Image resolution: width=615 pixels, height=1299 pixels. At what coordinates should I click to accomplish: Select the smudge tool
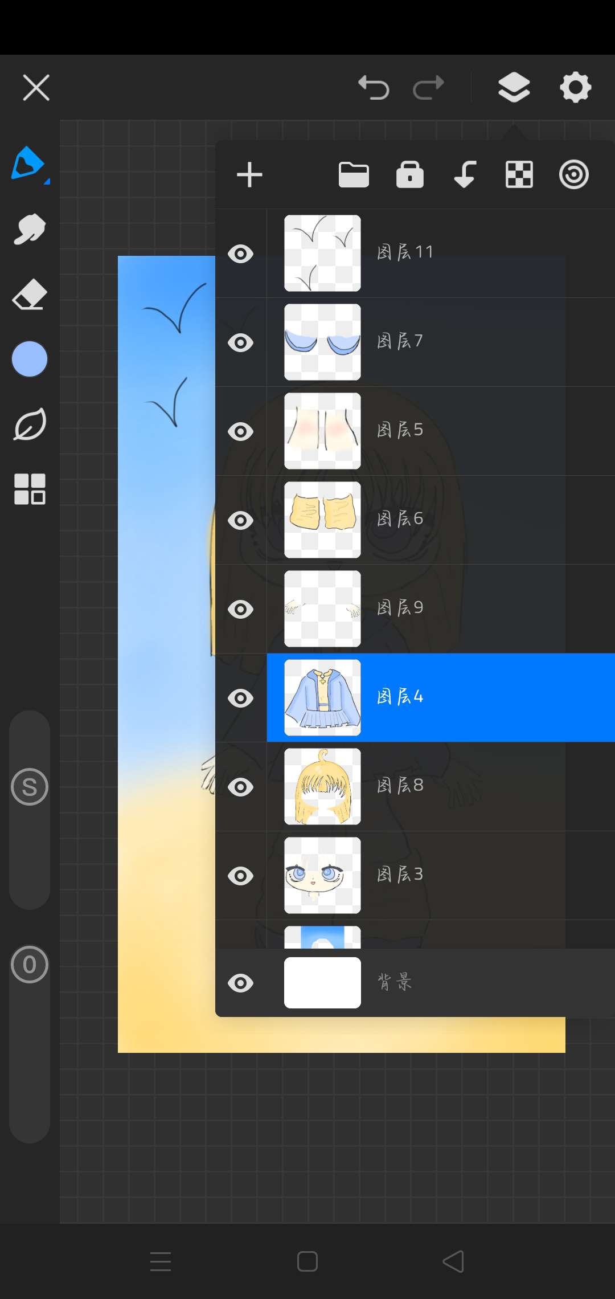click(30, 229)
